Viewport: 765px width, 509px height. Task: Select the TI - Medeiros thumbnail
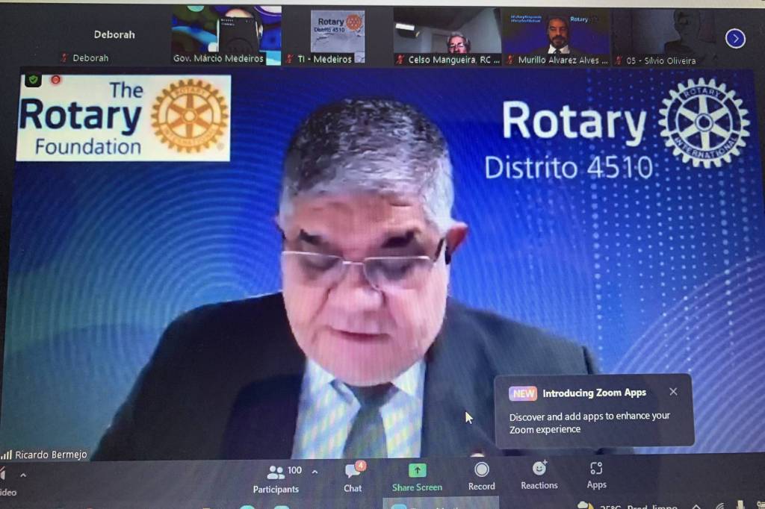(x=338, y=36)
